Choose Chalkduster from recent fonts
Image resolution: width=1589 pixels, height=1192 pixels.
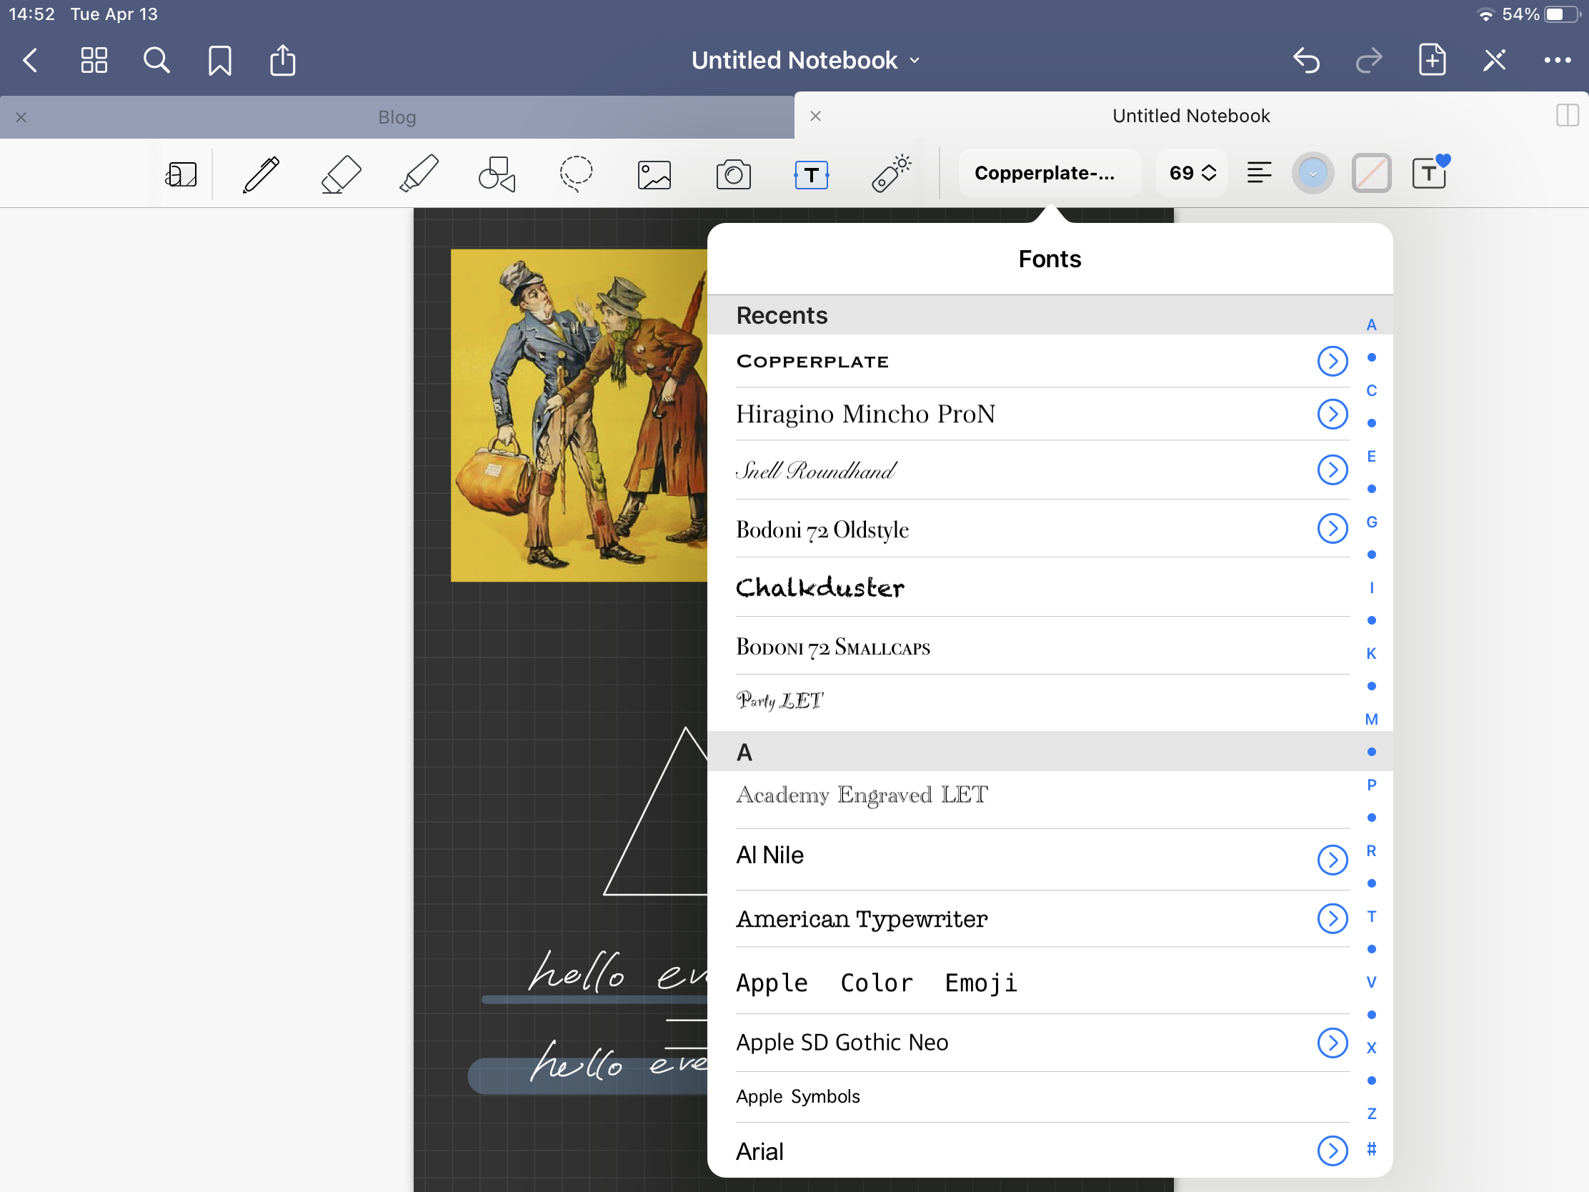(820, 587)
